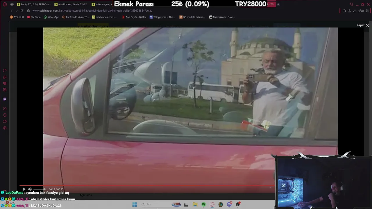Open the MakerWorld bookmark
372x209 pixels.
tap(222, 17)
